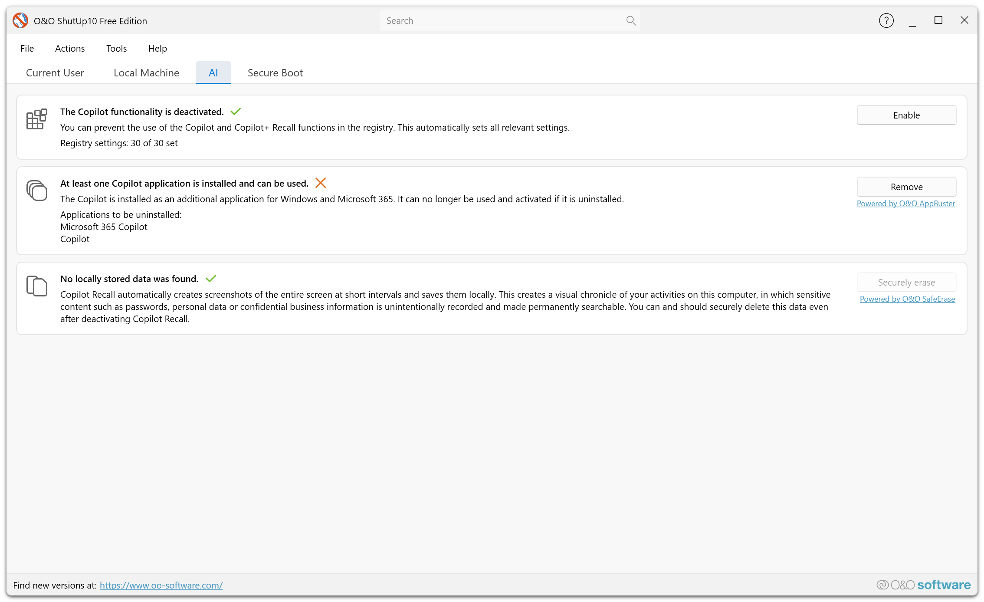Click the O&O software logo in footer
Screen dimensions: 984x602
click(x=923, y=585)
